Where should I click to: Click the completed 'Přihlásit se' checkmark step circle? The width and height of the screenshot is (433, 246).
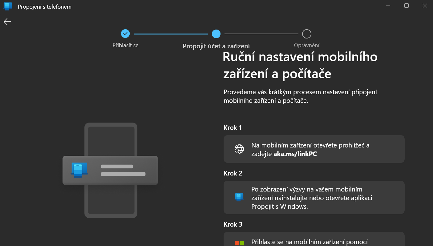coord(125,34)
